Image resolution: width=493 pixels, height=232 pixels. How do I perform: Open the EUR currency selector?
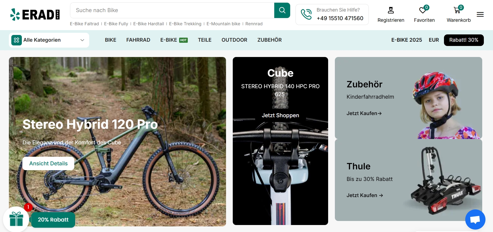tap(434, 40)
